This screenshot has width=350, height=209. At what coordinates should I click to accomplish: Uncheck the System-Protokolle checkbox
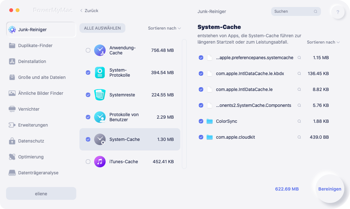pyautogui.click(x=88, y=73)
